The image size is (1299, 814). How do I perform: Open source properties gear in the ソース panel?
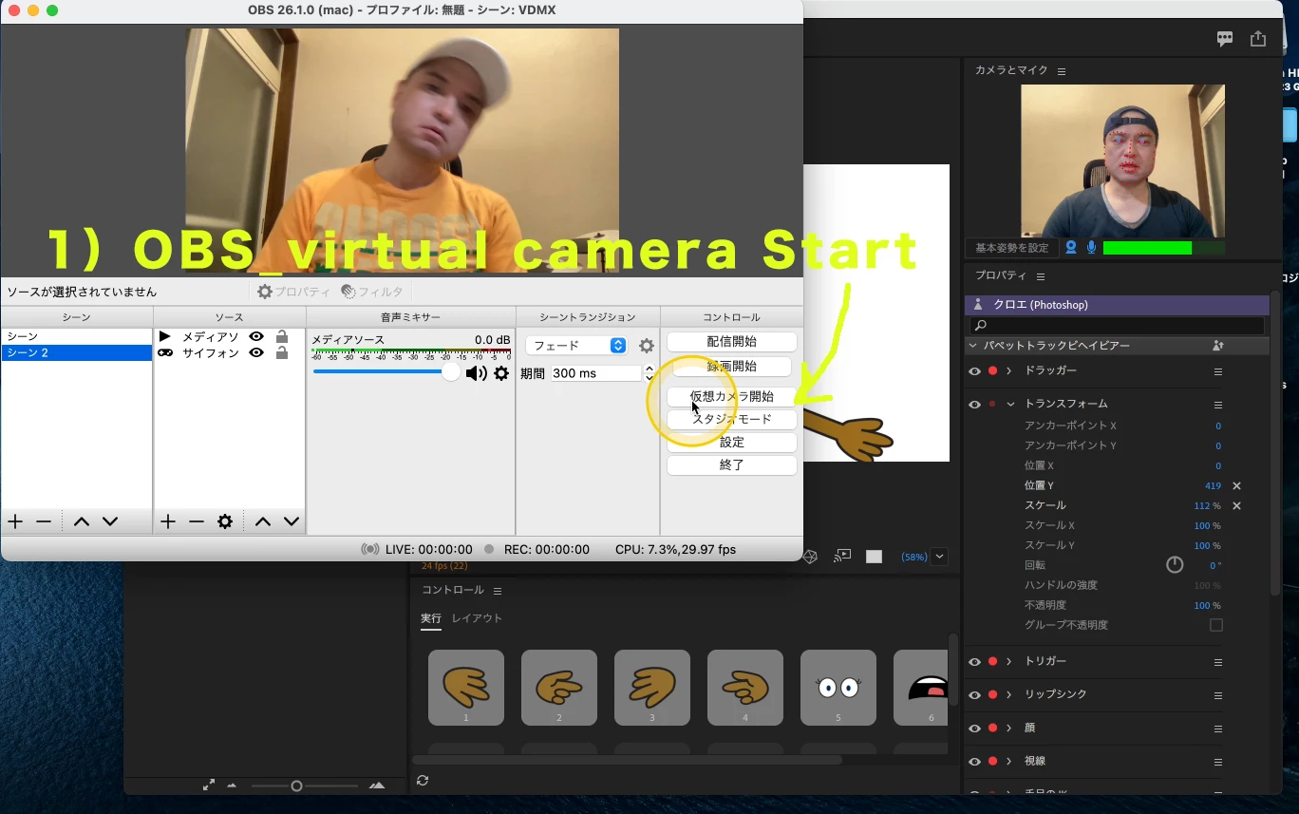tap(225, 521)
